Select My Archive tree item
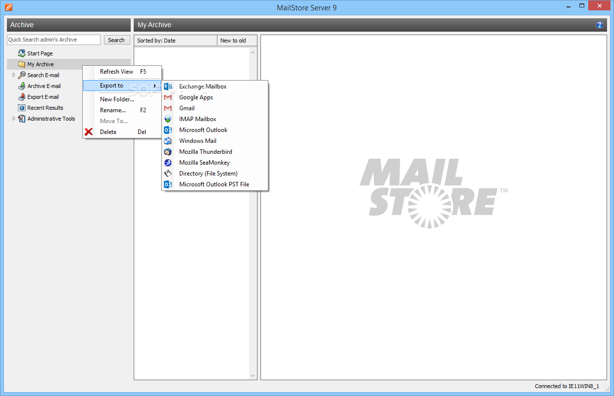The height and width of the screenshot is (396, 614). [x=40, y=64]
